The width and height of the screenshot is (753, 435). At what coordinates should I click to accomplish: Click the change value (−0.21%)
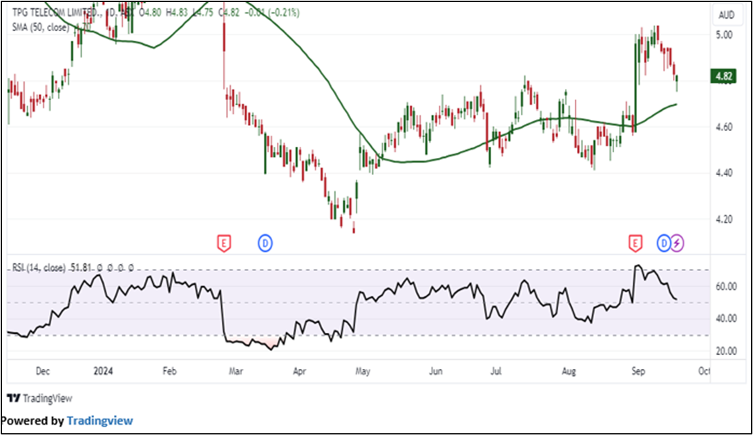coord(283,13)
